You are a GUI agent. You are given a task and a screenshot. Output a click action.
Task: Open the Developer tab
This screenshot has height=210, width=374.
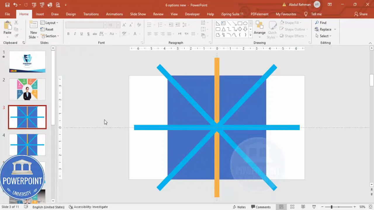tap(192, 14)
